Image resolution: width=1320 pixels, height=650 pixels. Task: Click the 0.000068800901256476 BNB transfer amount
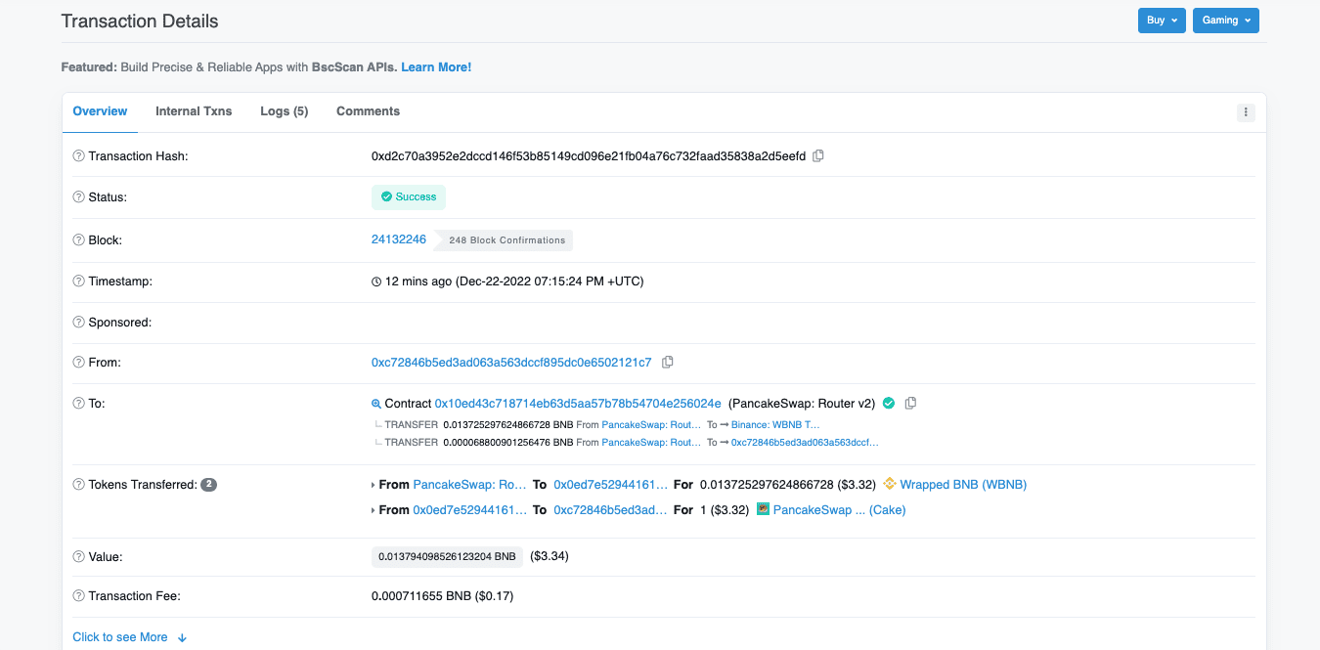[508, 443]
